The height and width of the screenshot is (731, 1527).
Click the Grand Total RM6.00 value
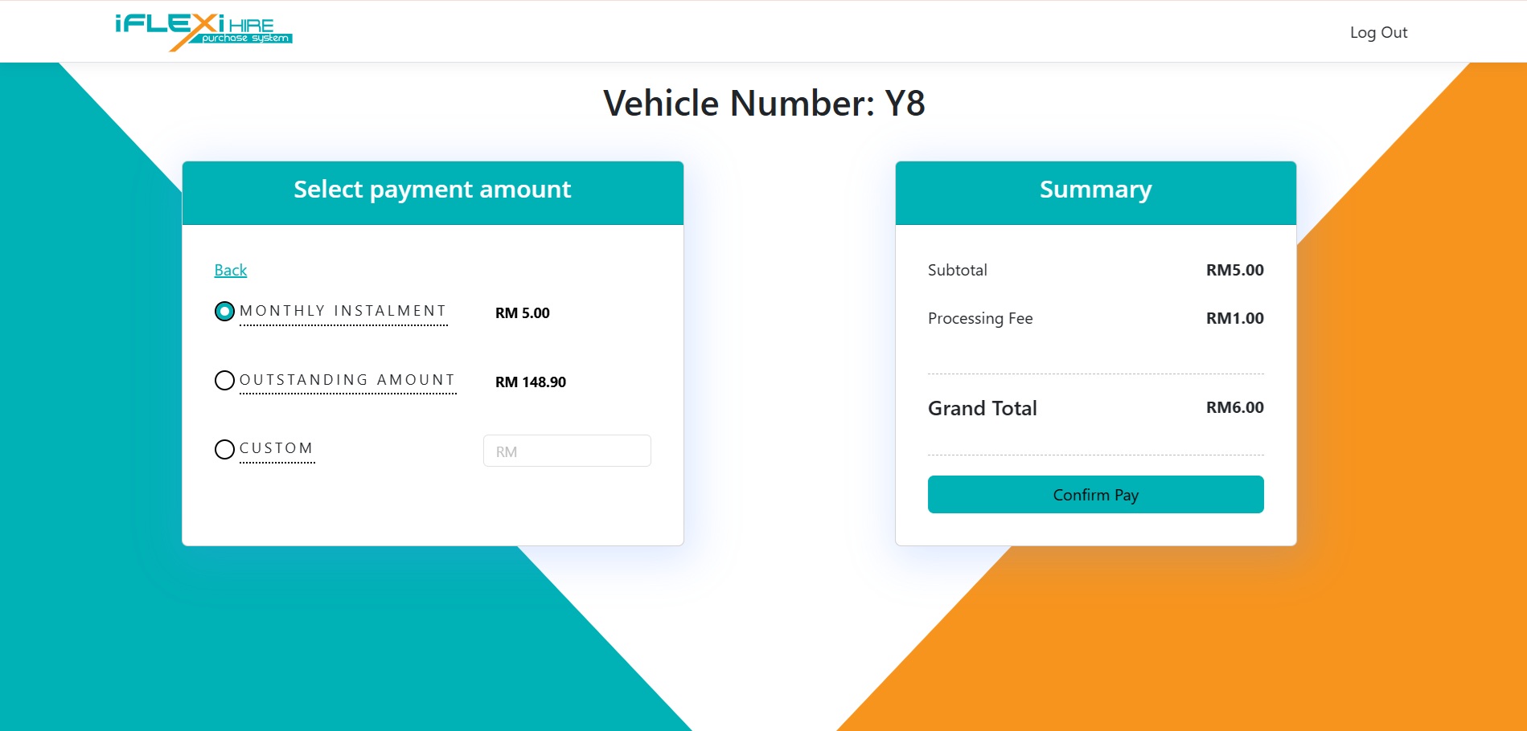(x=1234, y=407)
